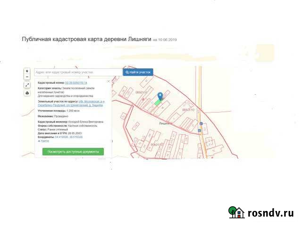Click the Найти участок button
302x226 pixels.
point(138,72)
